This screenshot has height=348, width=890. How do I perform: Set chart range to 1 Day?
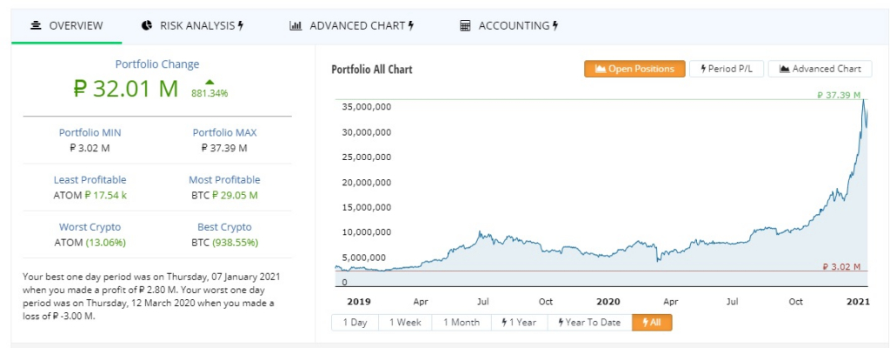[x=355, y=323]
